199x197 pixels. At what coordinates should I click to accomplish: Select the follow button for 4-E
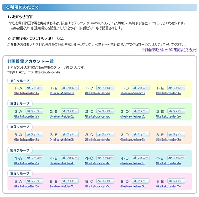[x=176, y=158]
